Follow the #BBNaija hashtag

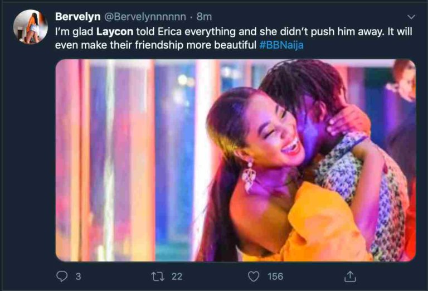point(281,45)
